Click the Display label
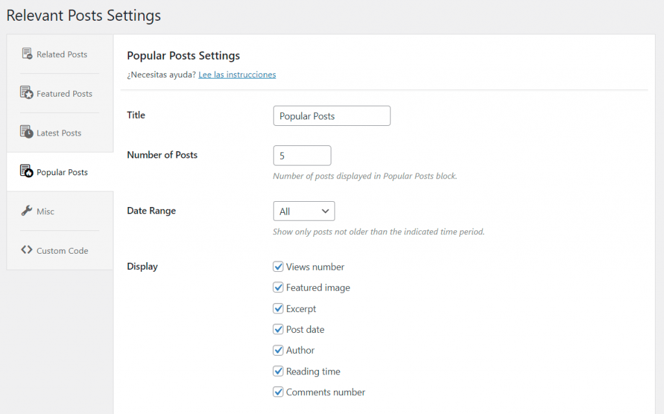 pyautogui.click(x=142, y=267)
